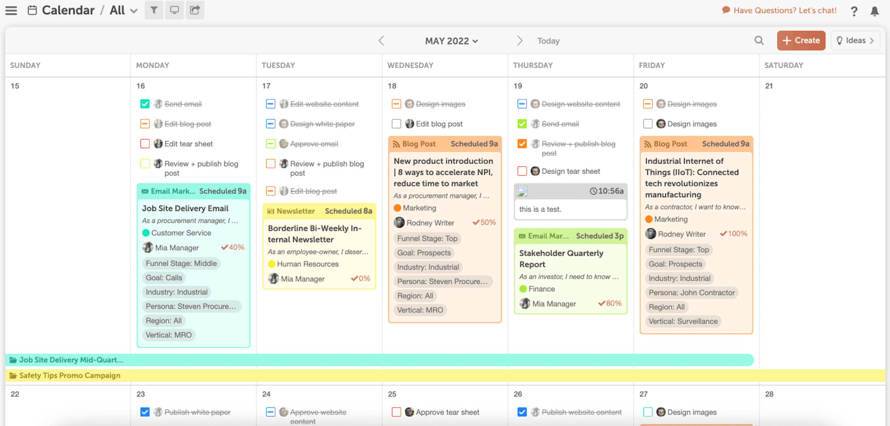Toggle Edit blog post checkbox on Wednesday
The image size is (890, 426).
tap(396, 124)
